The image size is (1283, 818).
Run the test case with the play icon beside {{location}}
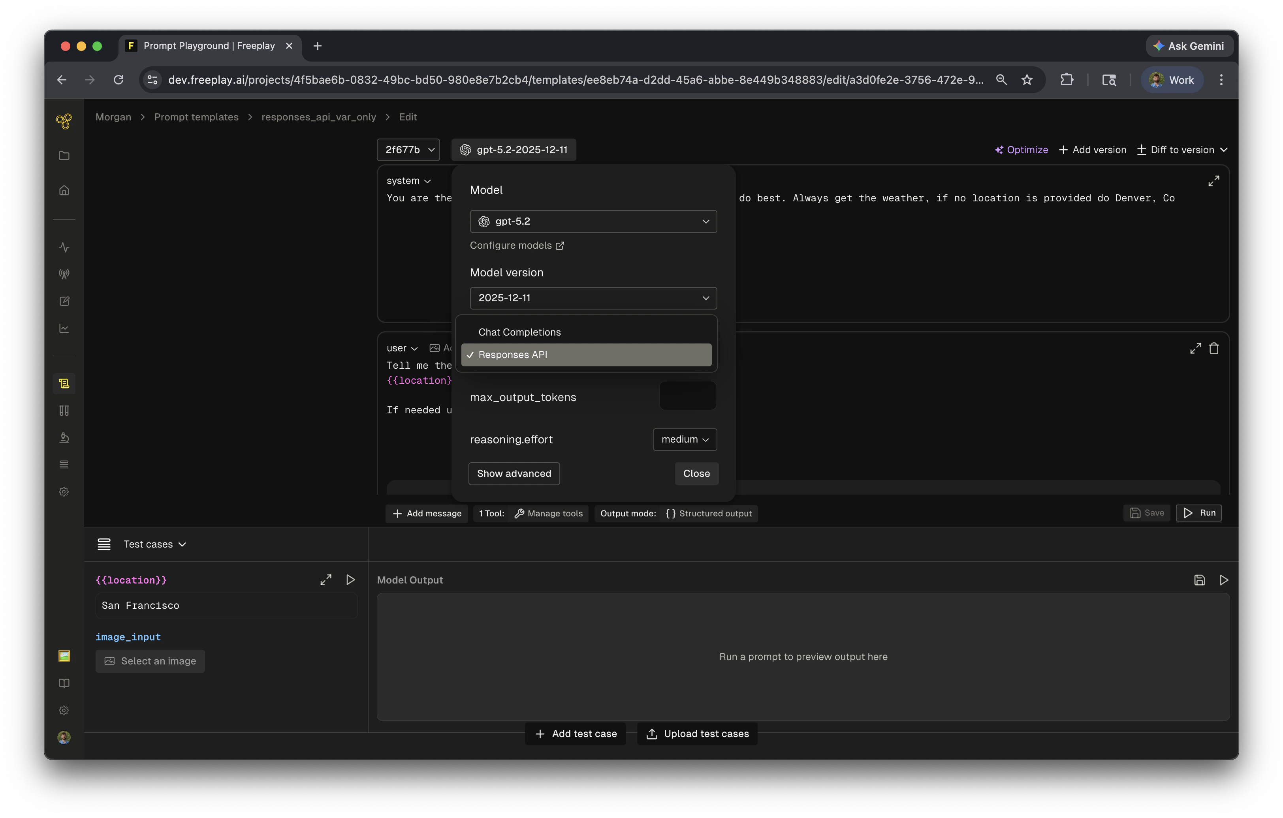point(351,580)
